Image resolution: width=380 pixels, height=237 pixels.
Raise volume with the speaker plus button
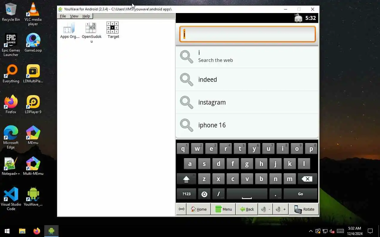tap(281, 209)
